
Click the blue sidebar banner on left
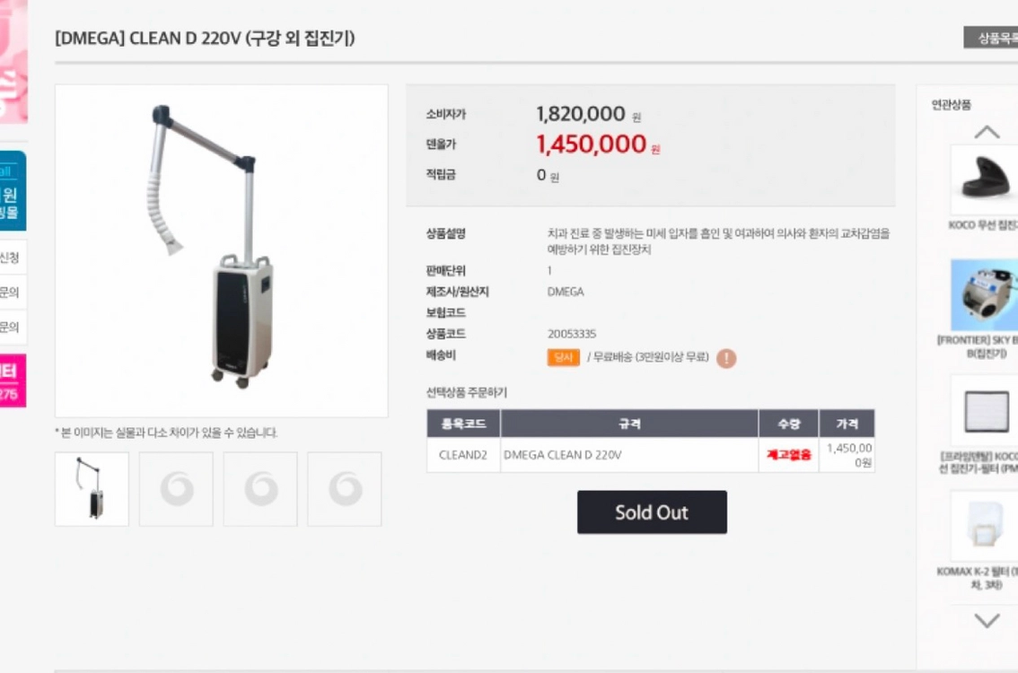point(13,191)
